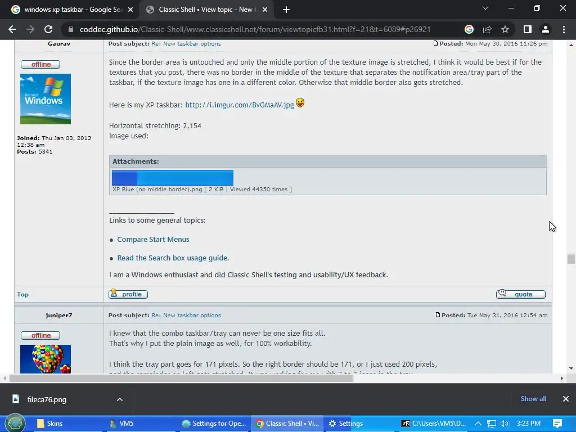Click Gaurav's Windows XP avatar
This screenshot has width=576, height=432.
point(46,99)
